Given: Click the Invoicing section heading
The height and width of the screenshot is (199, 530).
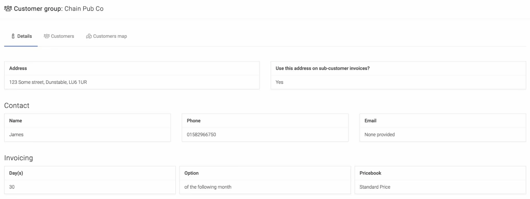Looking at the screenshot, I should click(19, 158).
